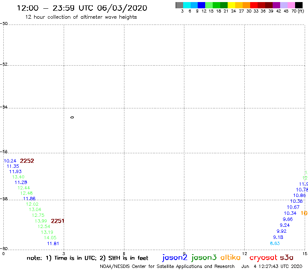Click the wave height 12.75
Viewport: 308px width, 270px height.
(38, 215)
